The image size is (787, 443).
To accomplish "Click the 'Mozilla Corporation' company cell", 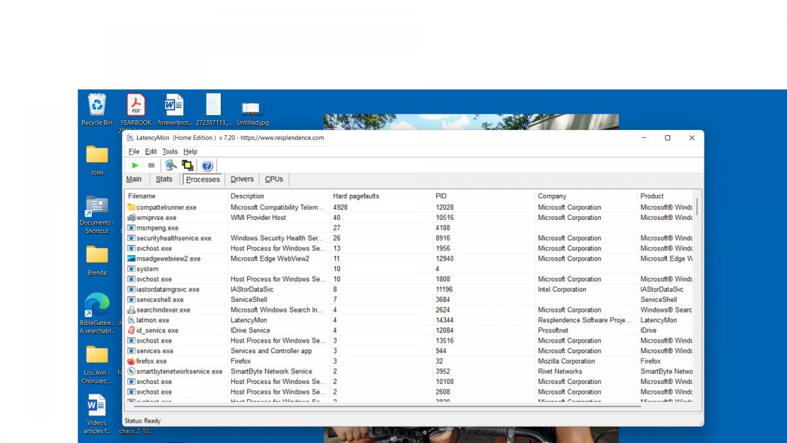I will pos(567,361).
